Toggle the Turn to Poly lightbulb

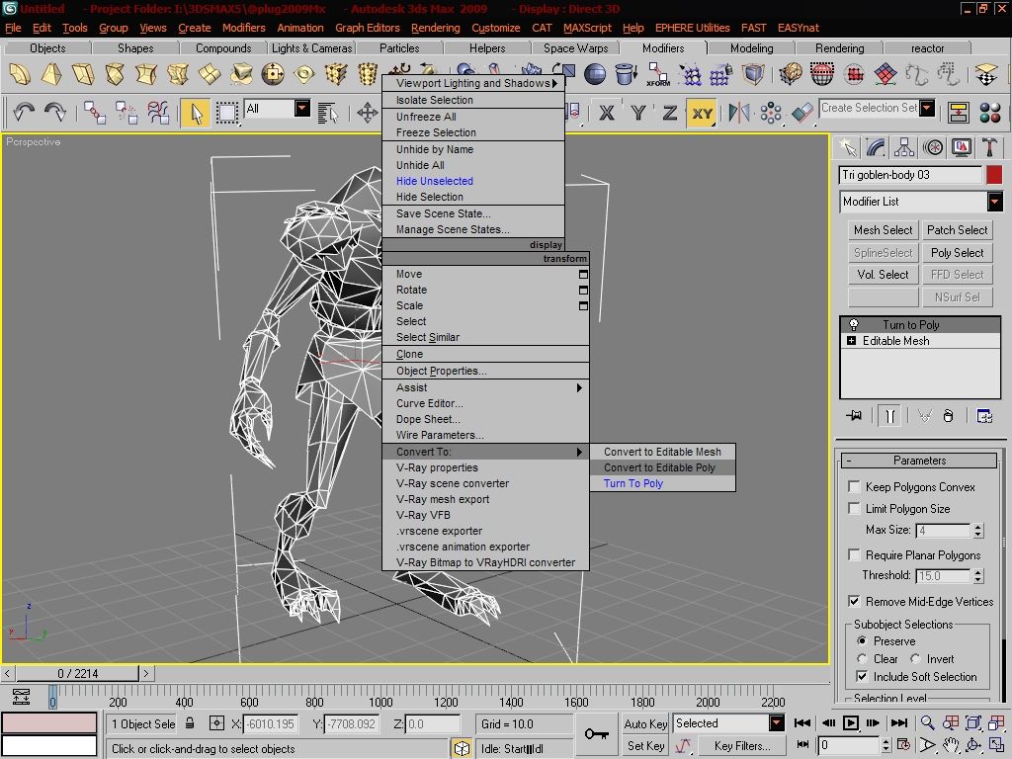[853, 324]
